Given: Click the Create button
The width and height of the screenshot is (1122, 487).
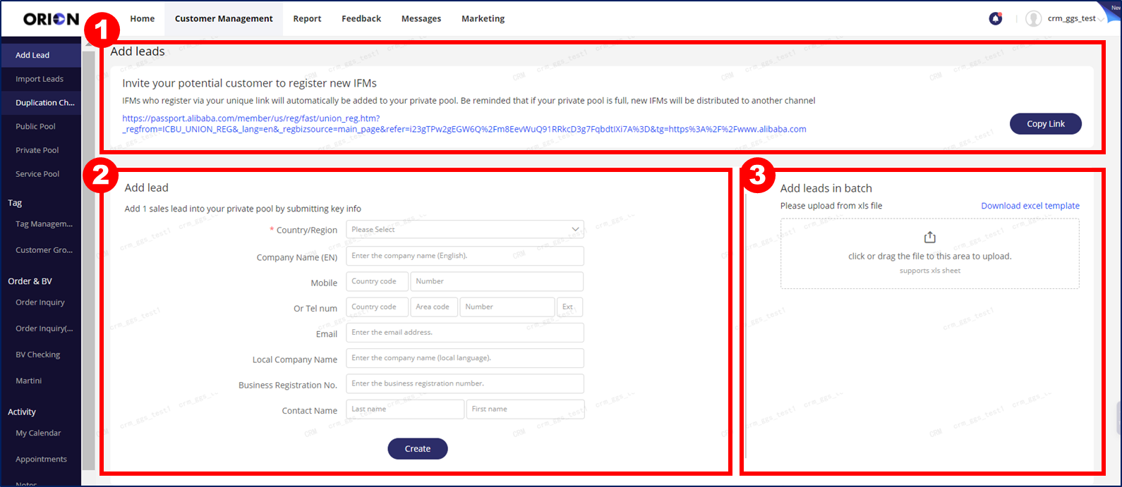Looking at the screenshot, I should 418,449.
